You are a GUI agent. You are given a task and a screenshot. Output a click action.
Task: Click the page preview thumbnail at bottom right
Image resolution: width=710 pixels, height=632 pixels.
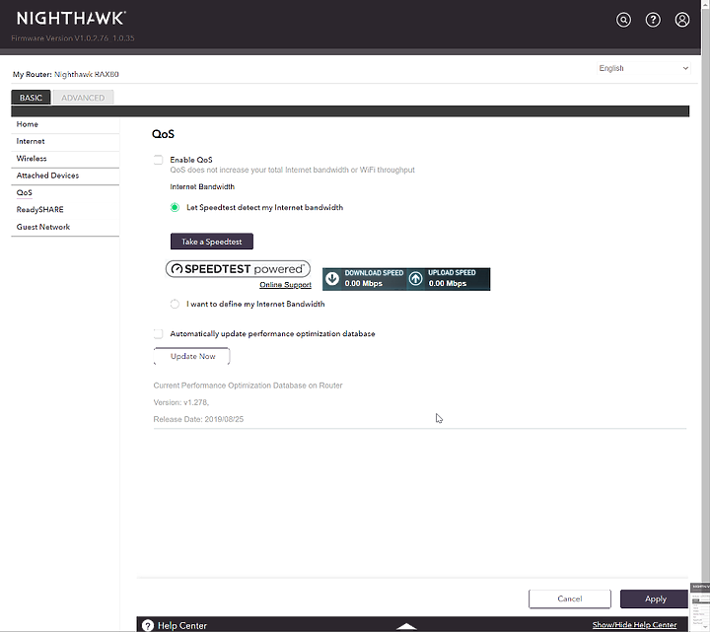(x=700, y=606)
